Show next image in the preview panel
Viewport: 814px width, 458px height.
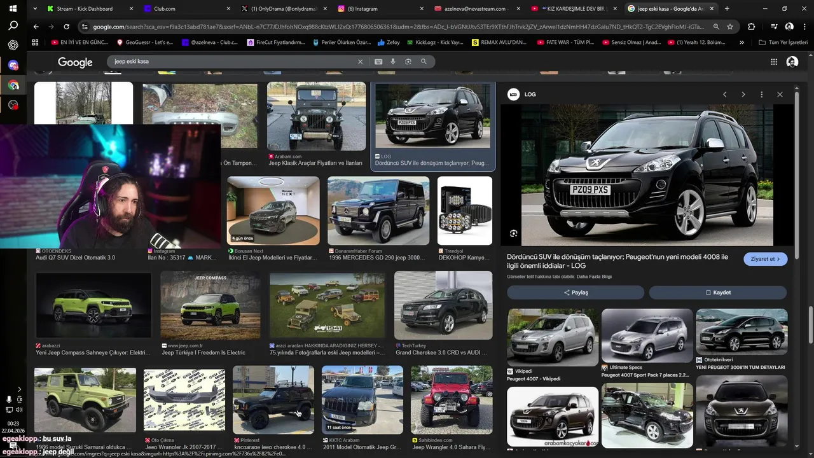(x=743, y=94)
